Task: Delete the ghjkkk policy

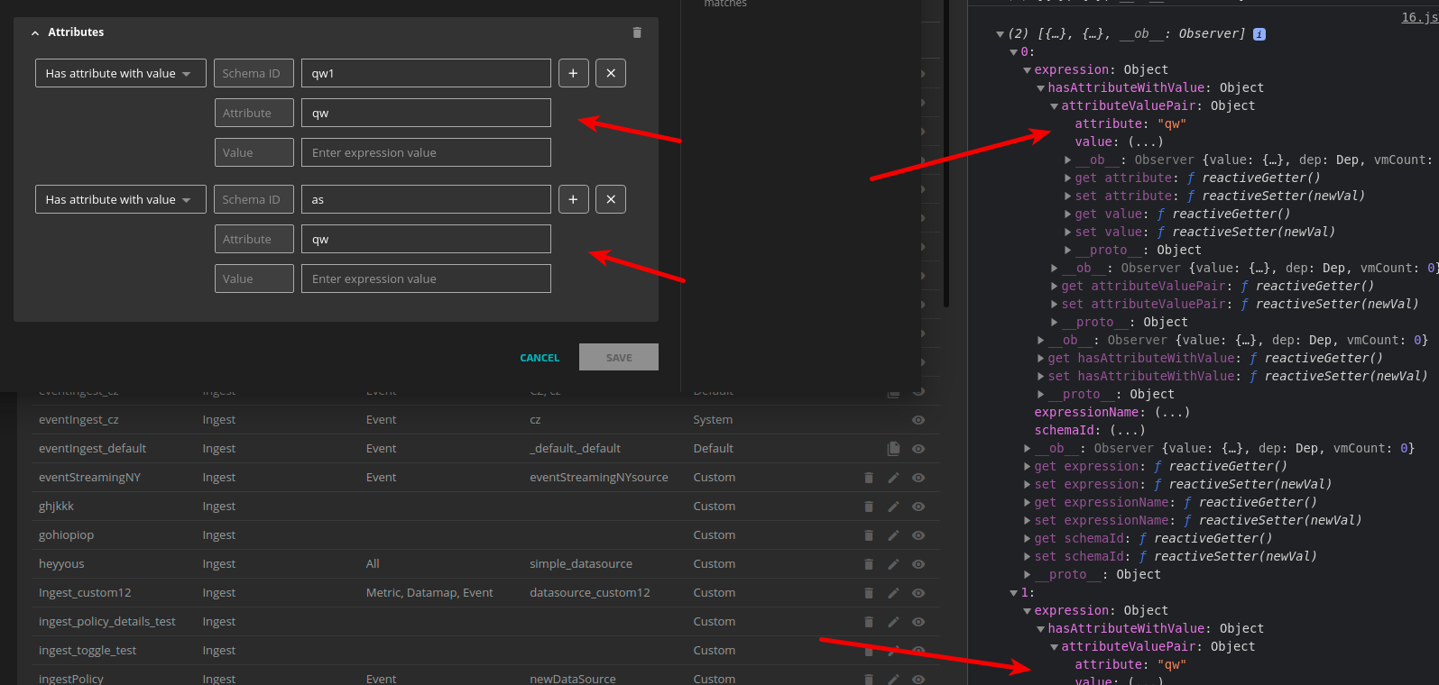Action: 869,507
